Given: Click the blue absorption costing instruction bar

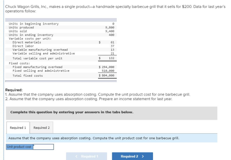Looking at the screenshot, I should tap(111, 138).
